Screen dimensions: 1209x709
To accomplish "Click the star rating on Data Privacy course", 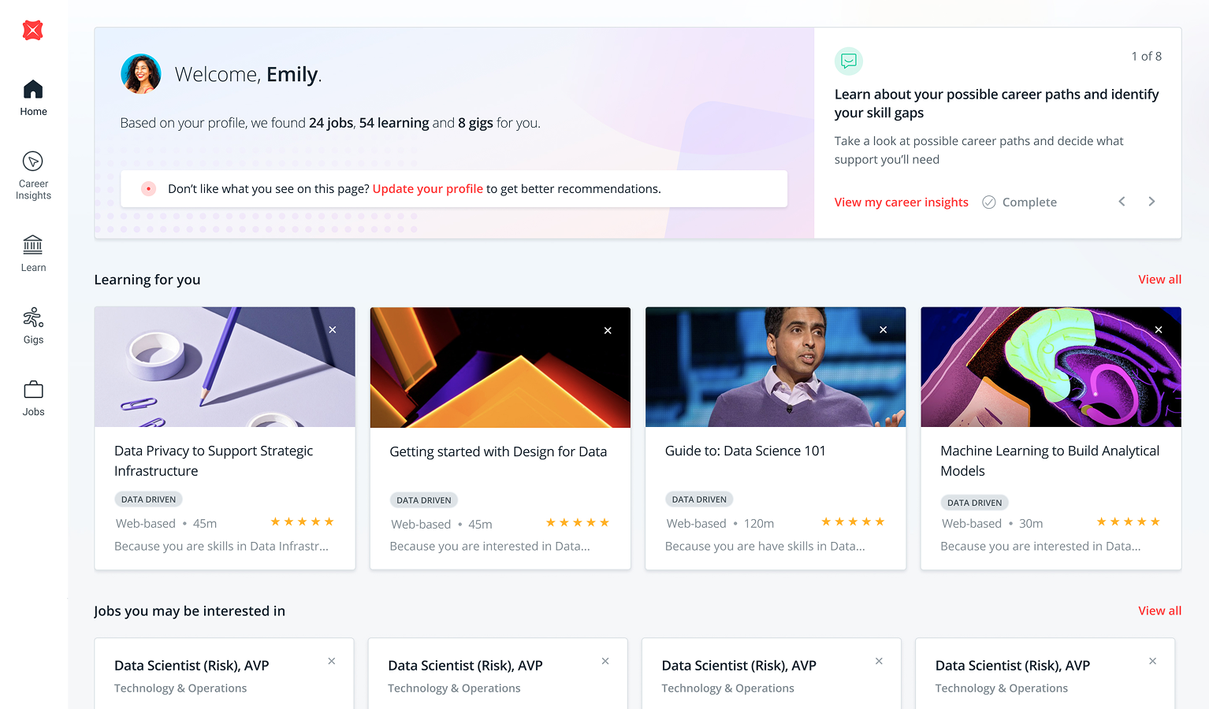I will tap(302, 522).
